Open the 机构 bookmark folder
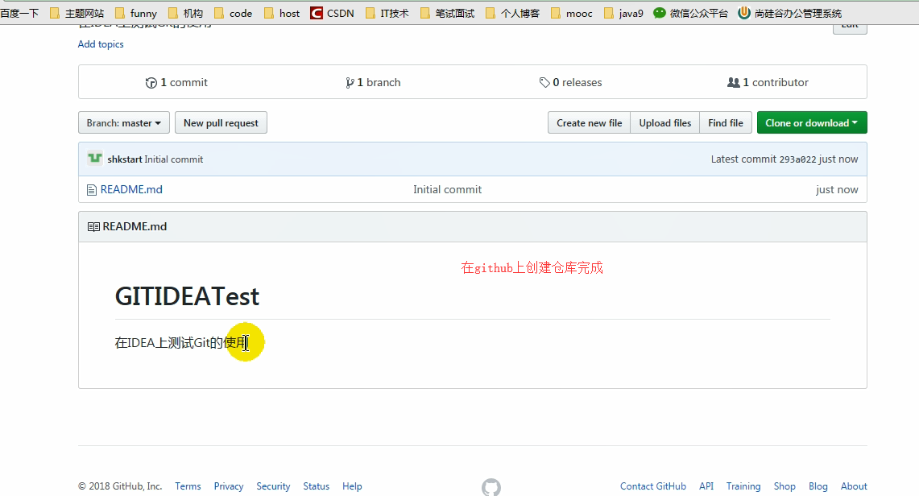 185,13
